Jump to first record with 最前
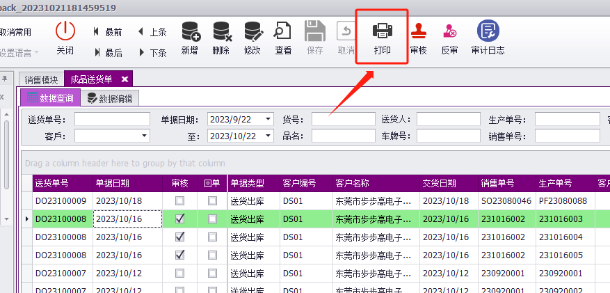 pos(108,32)
